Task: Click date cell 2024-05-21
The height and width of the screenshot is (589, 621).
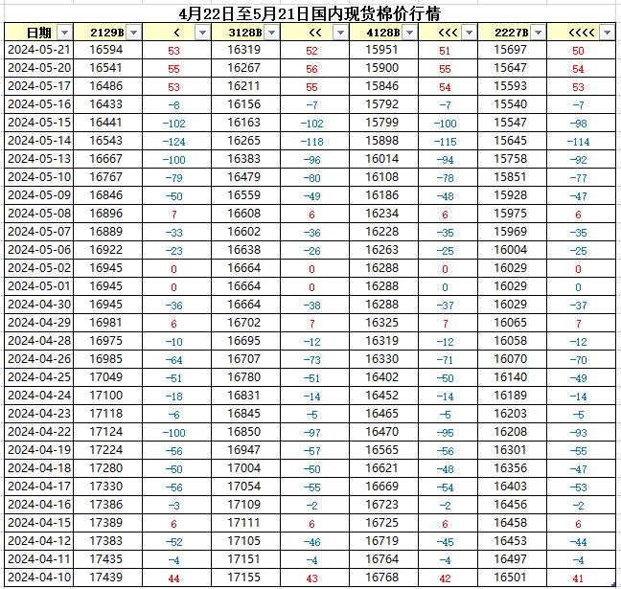Action: point(38,50)
